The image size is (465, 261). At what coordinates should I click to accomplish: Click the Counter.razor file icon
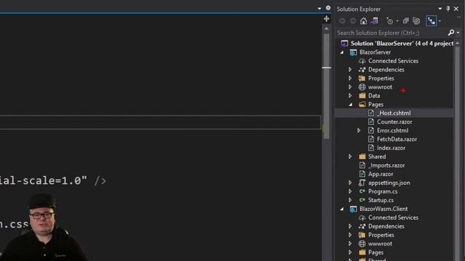coord(371,122)
